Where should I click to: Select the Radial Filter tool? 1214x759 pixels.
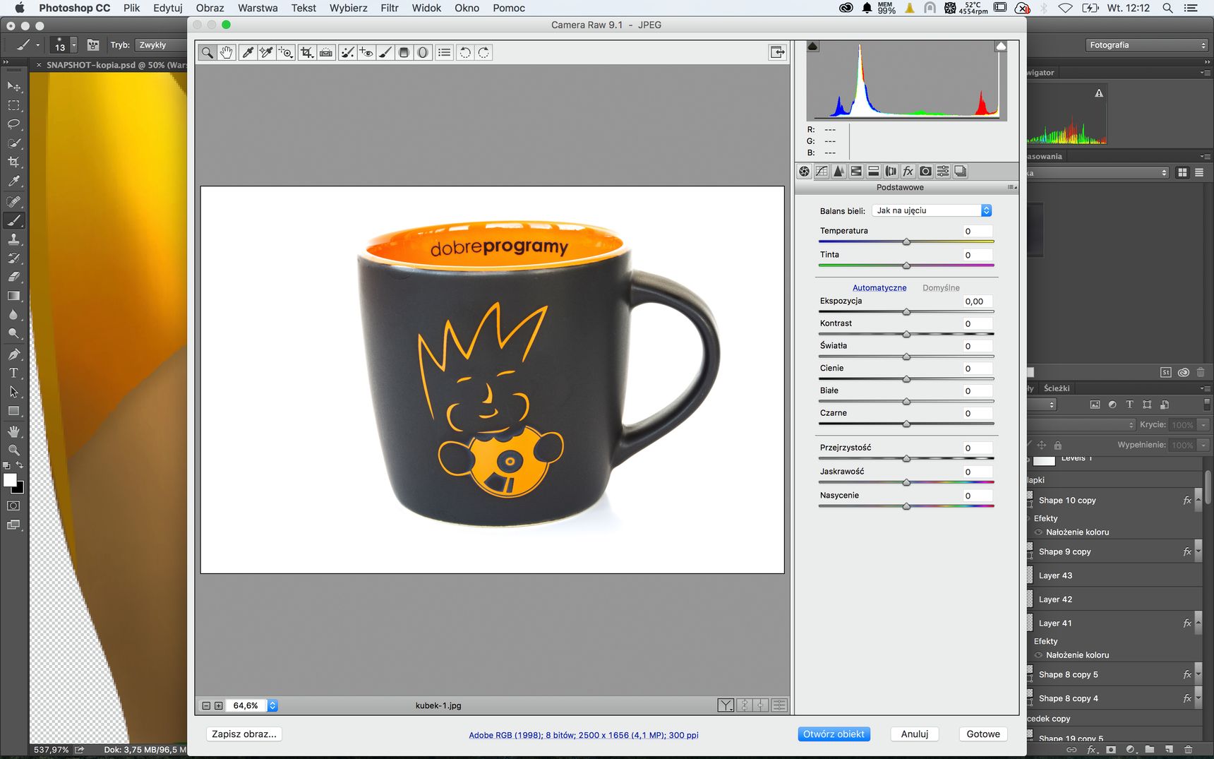422,52
